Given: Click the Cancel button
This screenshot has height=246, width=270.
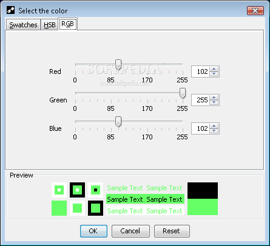Looking at the screenshot, I should (130, 231).
